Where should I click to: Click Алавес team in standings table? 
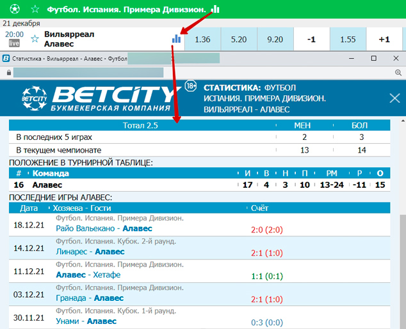pos(47,185)
